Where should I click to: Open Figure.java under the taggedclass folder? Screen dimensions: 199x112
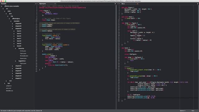pyautogui.click(x=23, y=63)
